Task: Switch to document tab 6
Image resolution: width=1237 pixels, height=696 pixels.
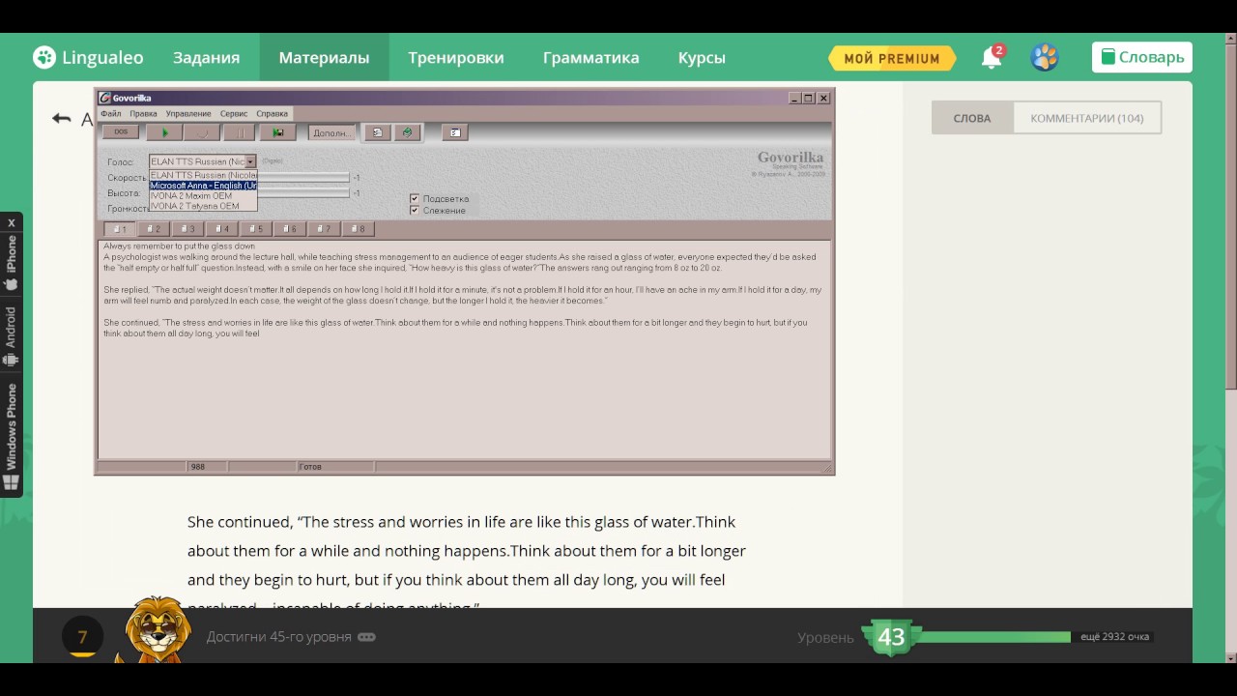Action: (288, 229)
